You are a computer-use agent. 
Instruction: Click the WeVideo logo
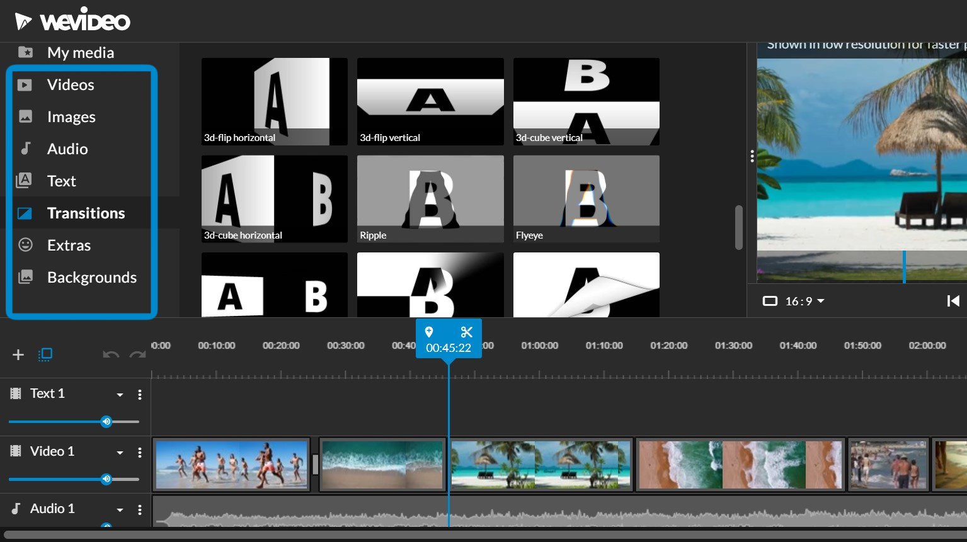(x=72, y=21)
